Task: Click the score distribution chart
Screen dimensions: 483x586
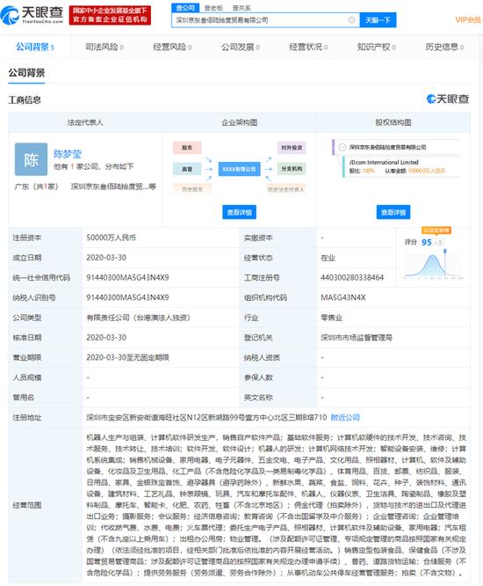Action: coord(434,265)
